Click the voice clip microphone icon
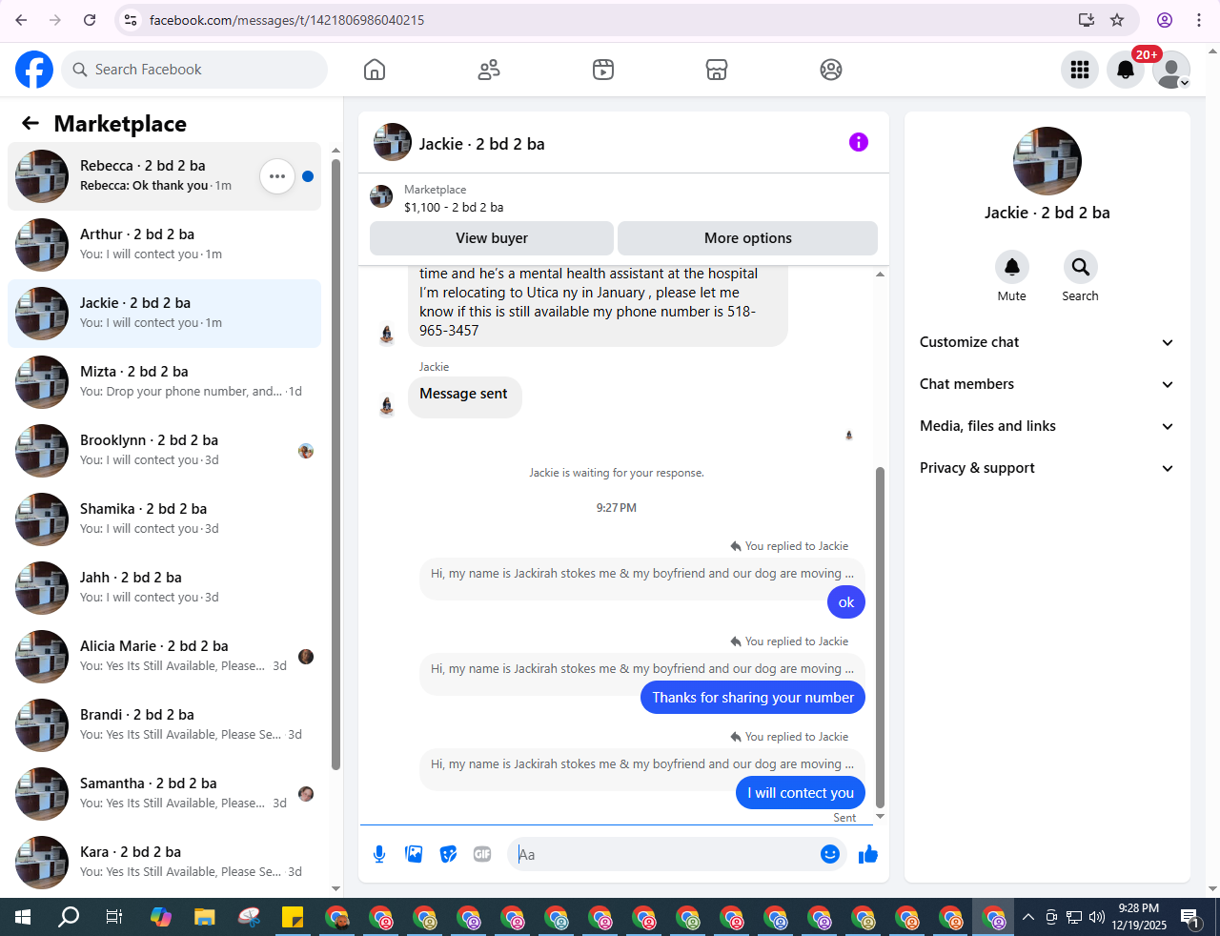 click(x=379, y=854)
